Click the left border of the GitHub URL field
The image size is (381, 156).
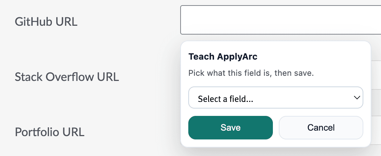(x=181, y=20)
